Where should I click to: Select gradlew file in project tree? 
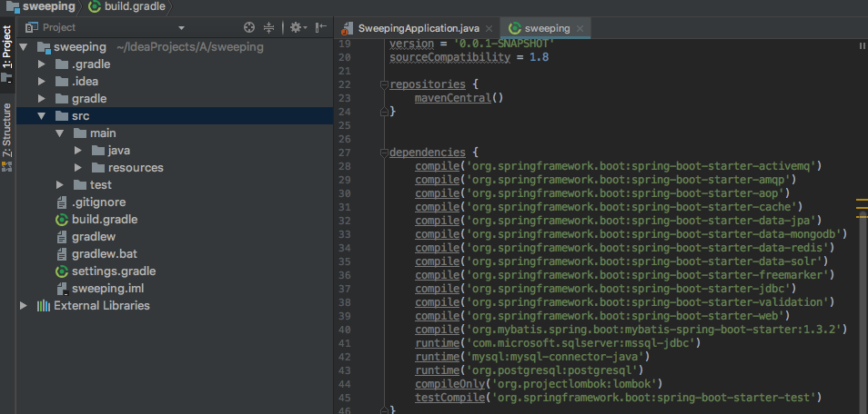94,237
